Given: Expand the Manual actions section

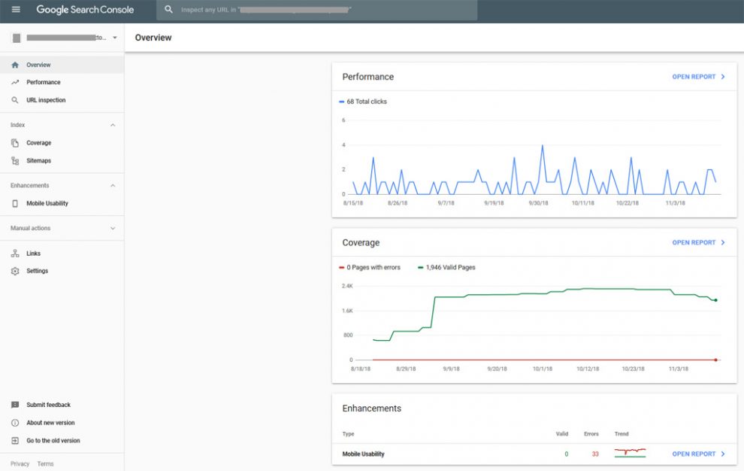Looking at the screenshot, I should point(113,228).
